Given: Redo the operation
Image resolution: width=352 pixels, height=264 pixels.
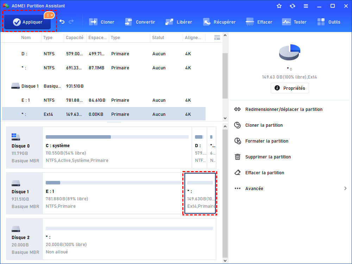Looking at the screenshot, I should tap(71, 22).
